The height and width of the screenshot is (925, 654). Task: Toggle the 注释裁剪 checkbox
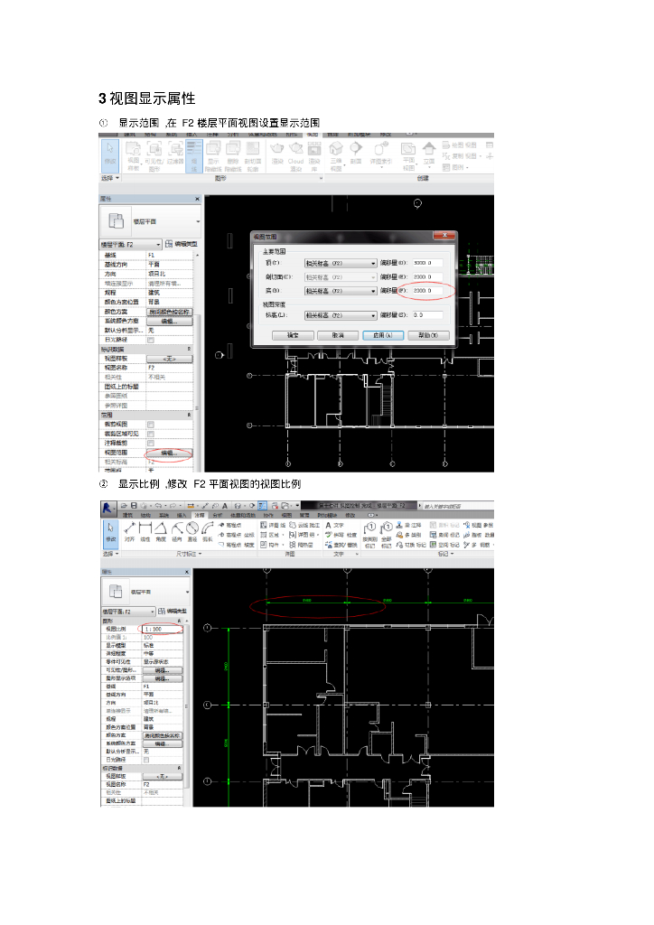(150, 444)
